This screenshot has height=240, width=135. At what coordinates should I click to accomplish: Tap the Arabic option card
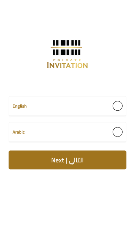pyautogui.click(x=67, y=132)
